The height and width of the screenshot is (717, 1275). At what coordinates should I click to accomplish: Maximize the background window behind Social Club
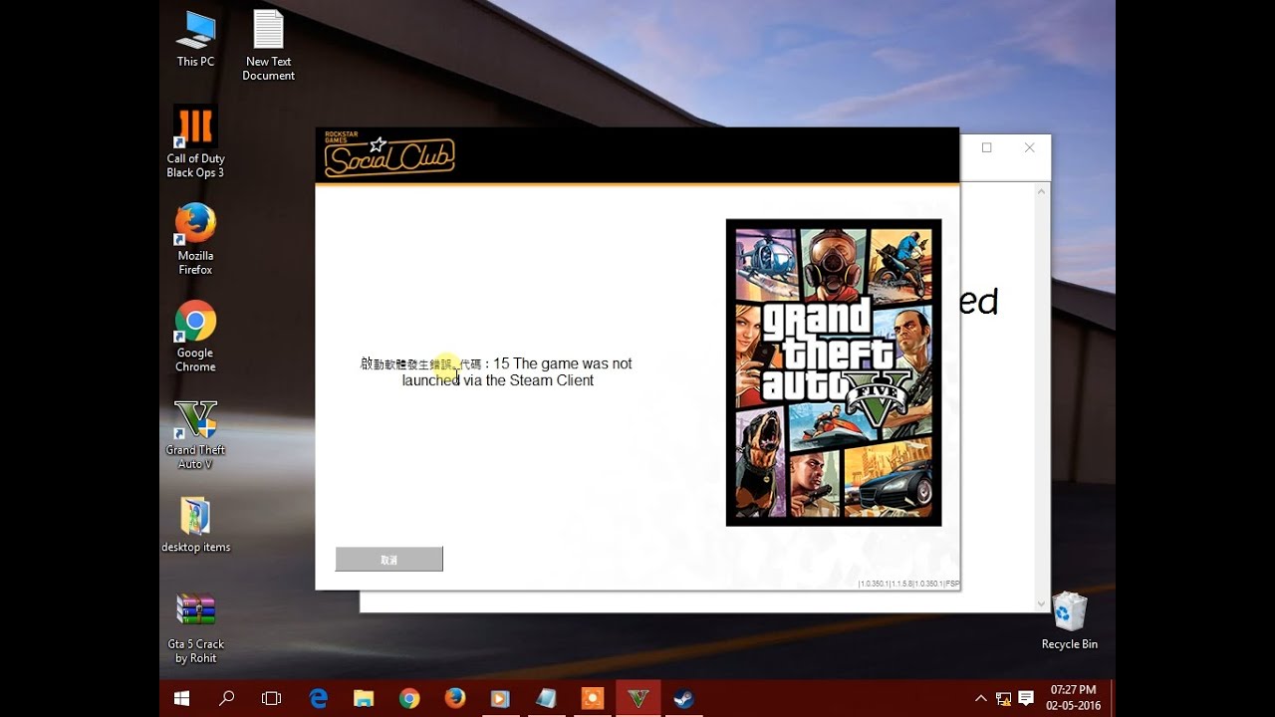click(x=986, y=147)
